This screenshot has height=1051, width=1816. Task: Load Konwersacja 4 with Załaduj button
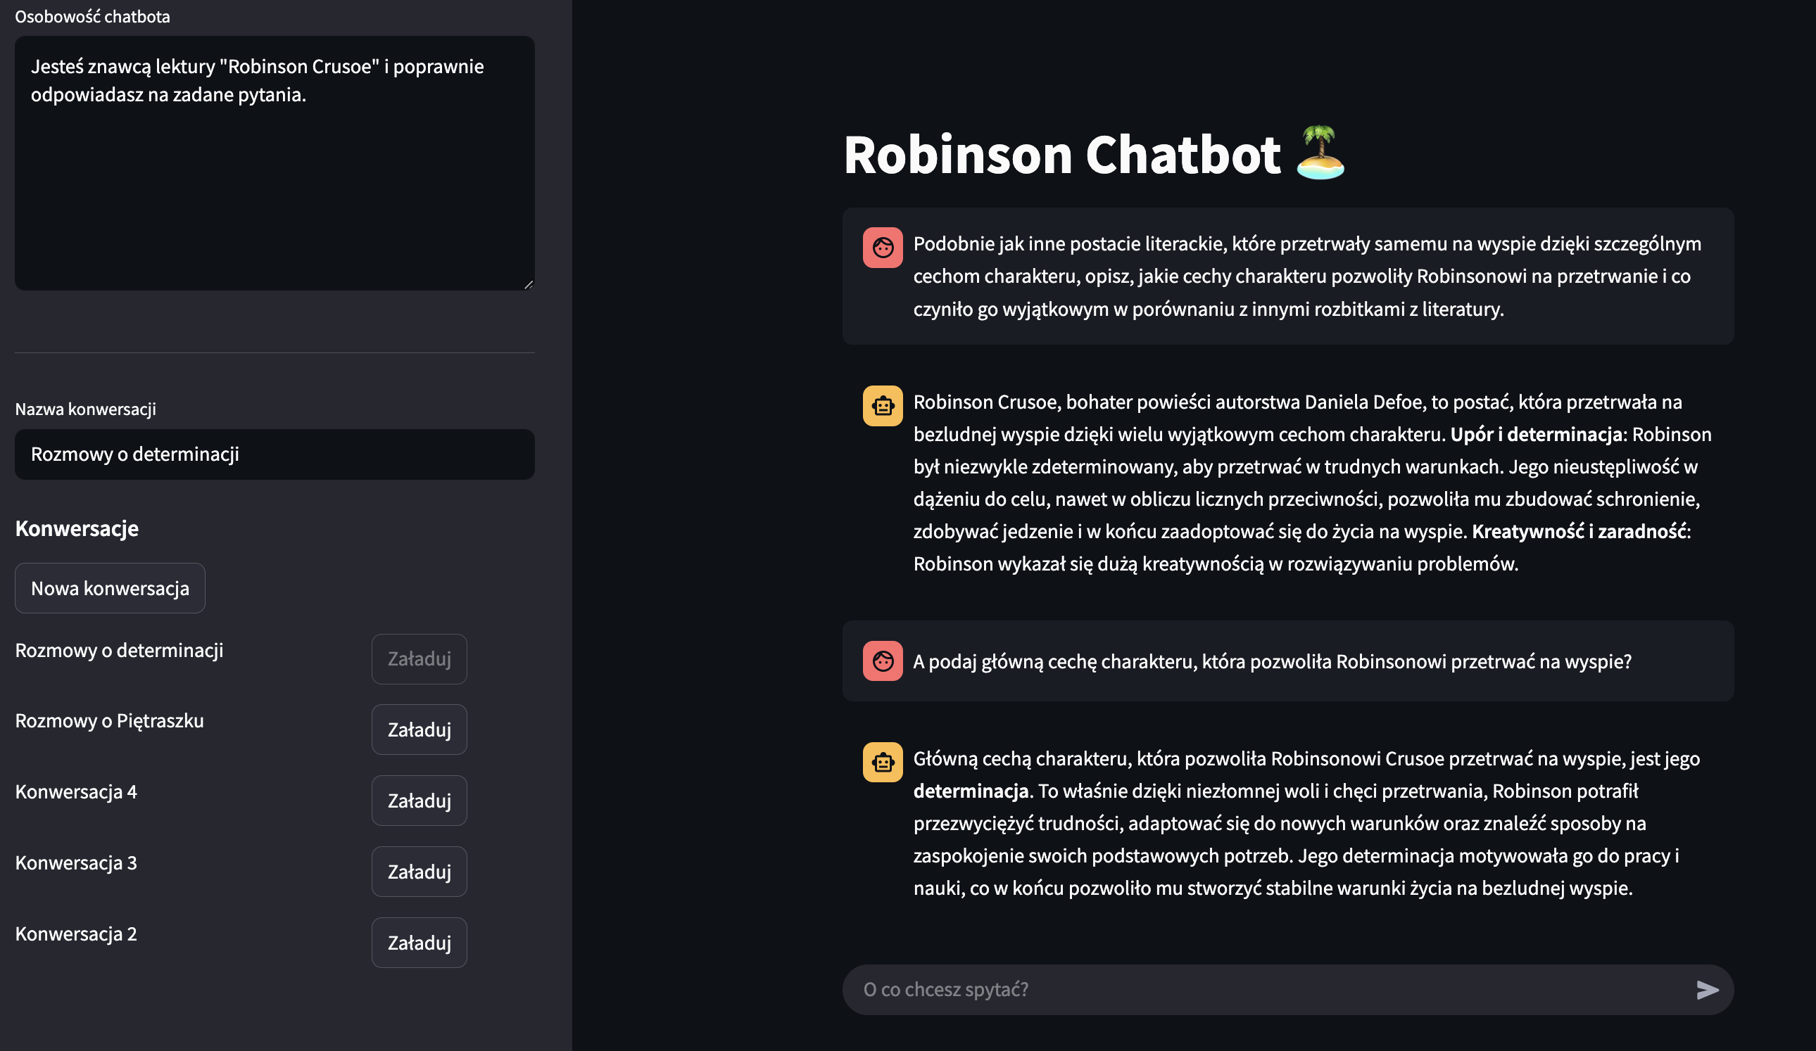pyautogui.click(x=420, y=801)
